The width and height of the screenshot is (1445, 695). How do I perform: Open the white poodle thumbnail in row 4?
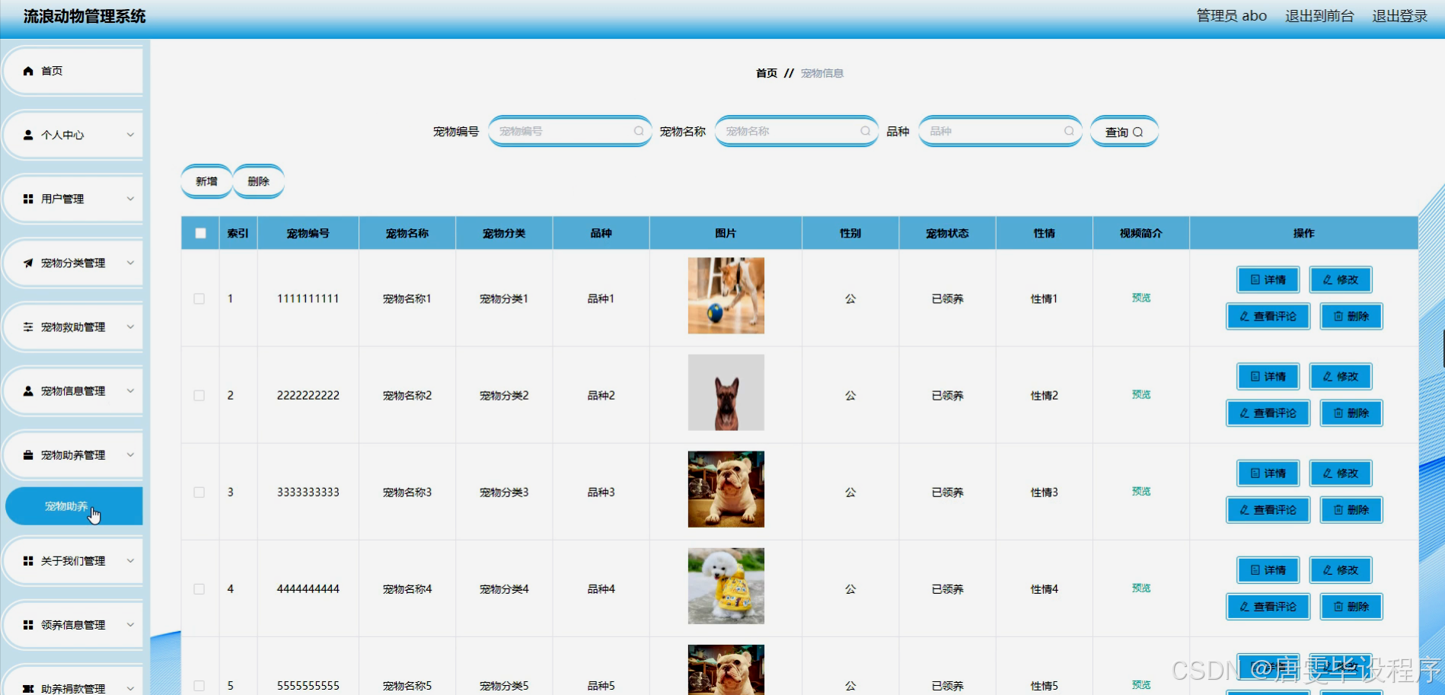[x=726, y=586]
